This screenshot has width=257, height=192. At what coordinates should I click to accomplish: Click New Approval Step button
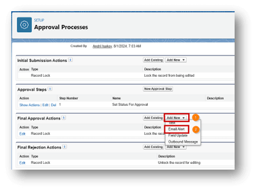158,89
